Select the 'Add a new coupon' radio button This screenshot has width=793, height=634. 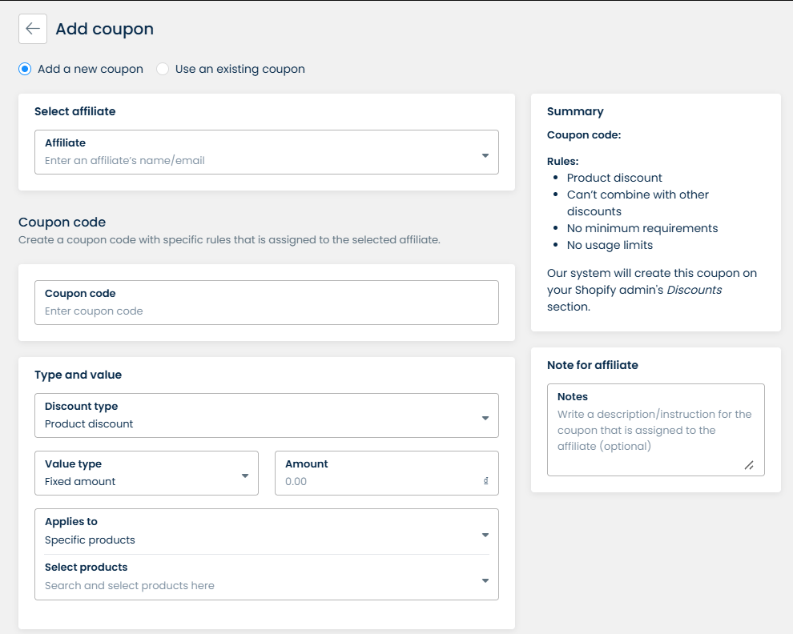point(26,69)
